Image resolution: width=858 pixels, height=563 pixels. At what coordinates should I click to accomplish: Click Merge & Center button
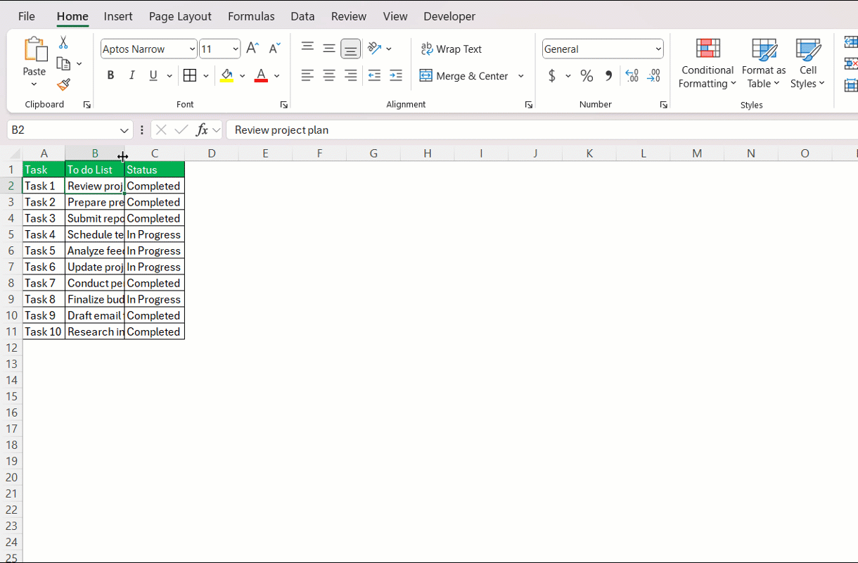[x=464, y=75]
